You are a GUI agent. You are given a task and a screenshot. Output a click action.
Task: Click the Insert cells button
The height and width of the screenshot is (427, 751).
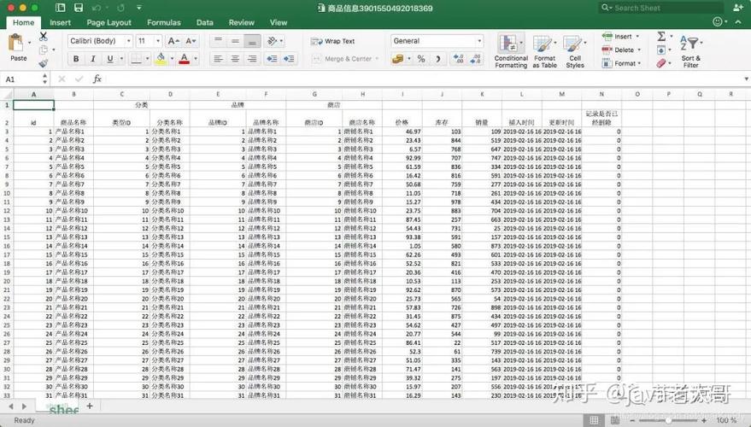[622, 37]
